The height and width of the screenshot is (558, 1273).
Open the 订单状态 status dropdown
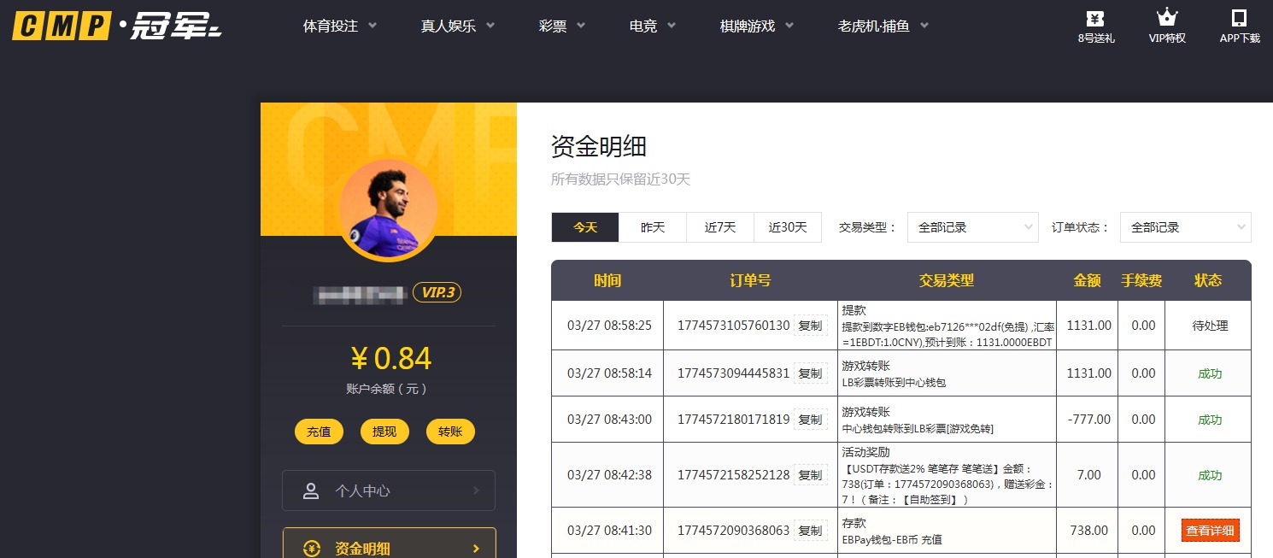click(x=1185, y=227)
